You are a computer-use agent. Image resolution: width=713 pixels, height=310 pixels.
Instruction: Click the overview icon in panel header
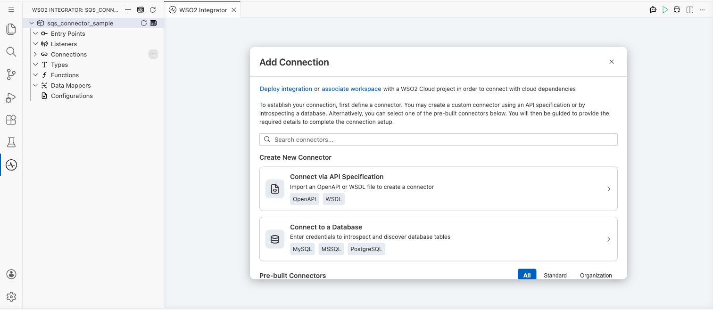141,10
